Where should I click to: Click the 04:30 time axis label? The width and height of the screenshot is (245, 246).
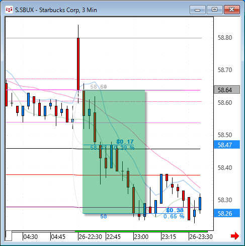click(31, 237)
